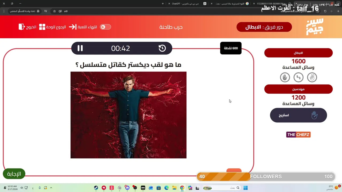Toggle the switch next to انتهاء اللعبة
342x192 pixels.
coord(105,27)
